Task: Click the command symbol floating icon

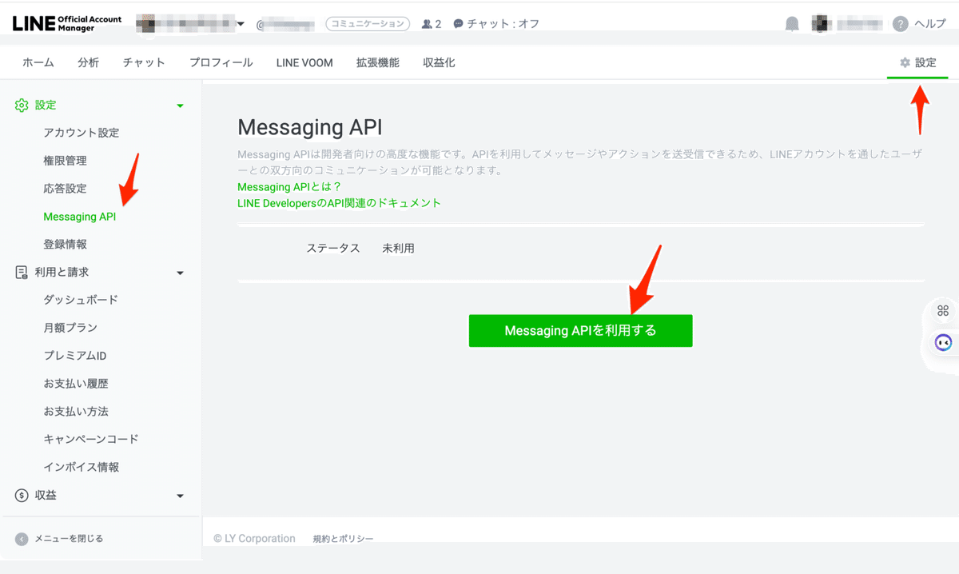Action: 943,311
